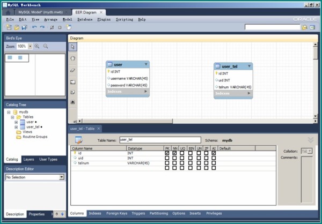Click the search icon beside the search box
The width and height of the screenshot is (322, 224).
[304, 27]
